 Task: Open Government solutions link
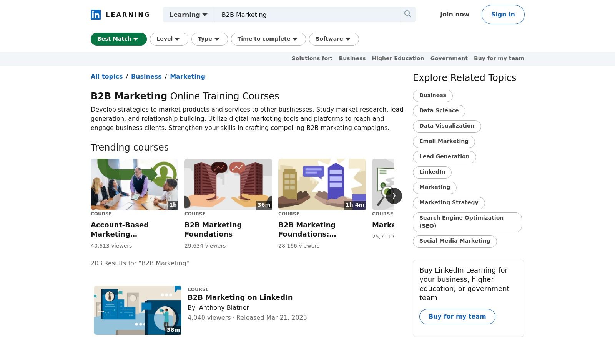(449, 58)
